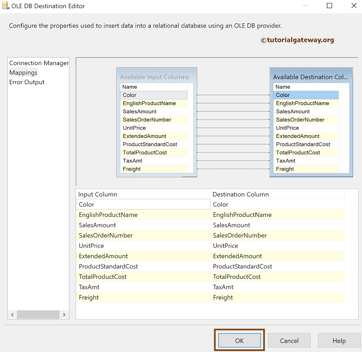Switch to the Connection Manager page

[x=39, y=63]
